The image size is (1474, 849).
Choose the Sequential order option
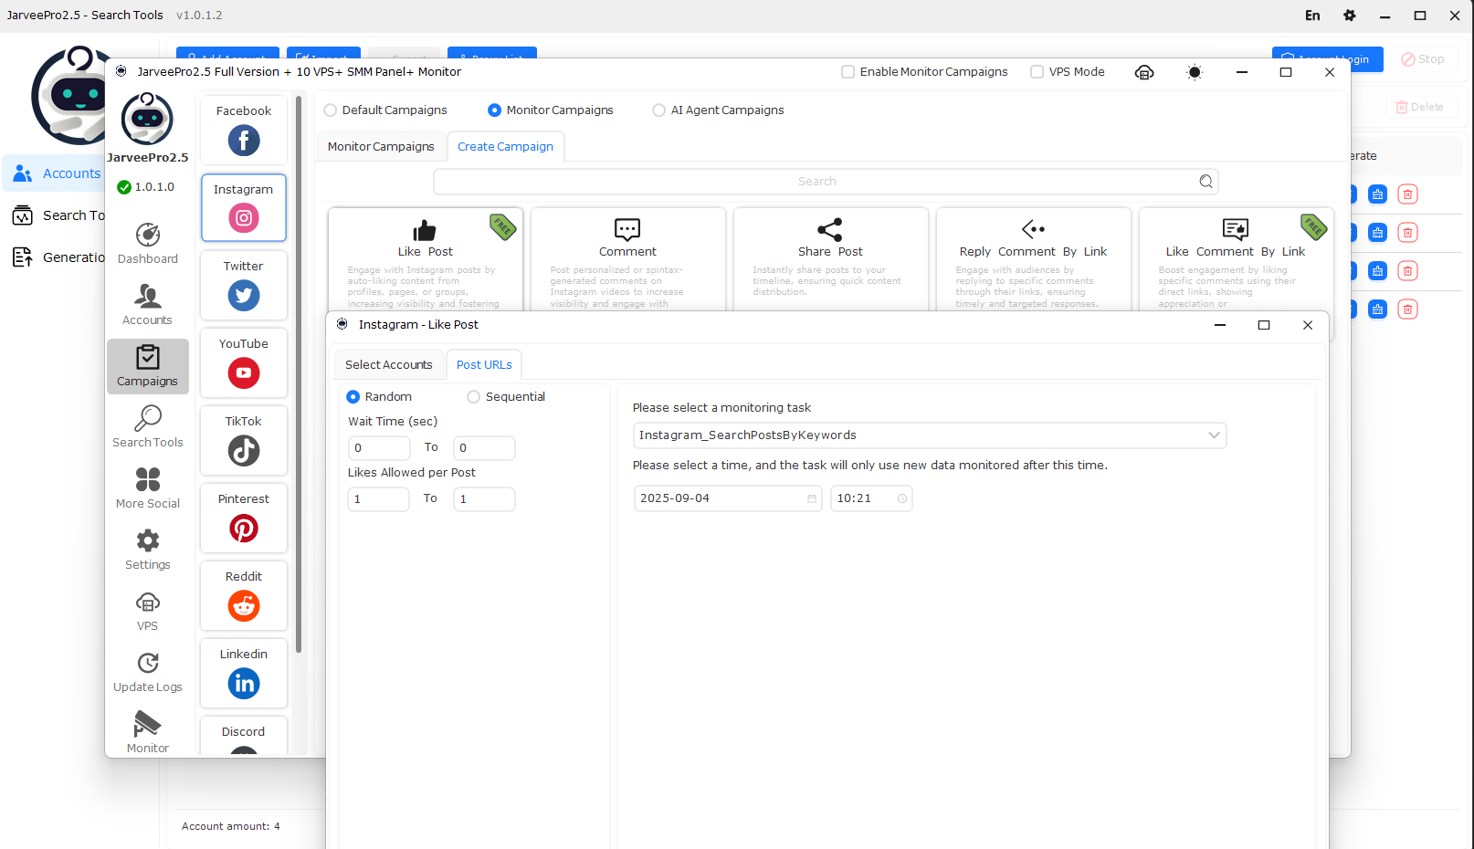point(474,397)
